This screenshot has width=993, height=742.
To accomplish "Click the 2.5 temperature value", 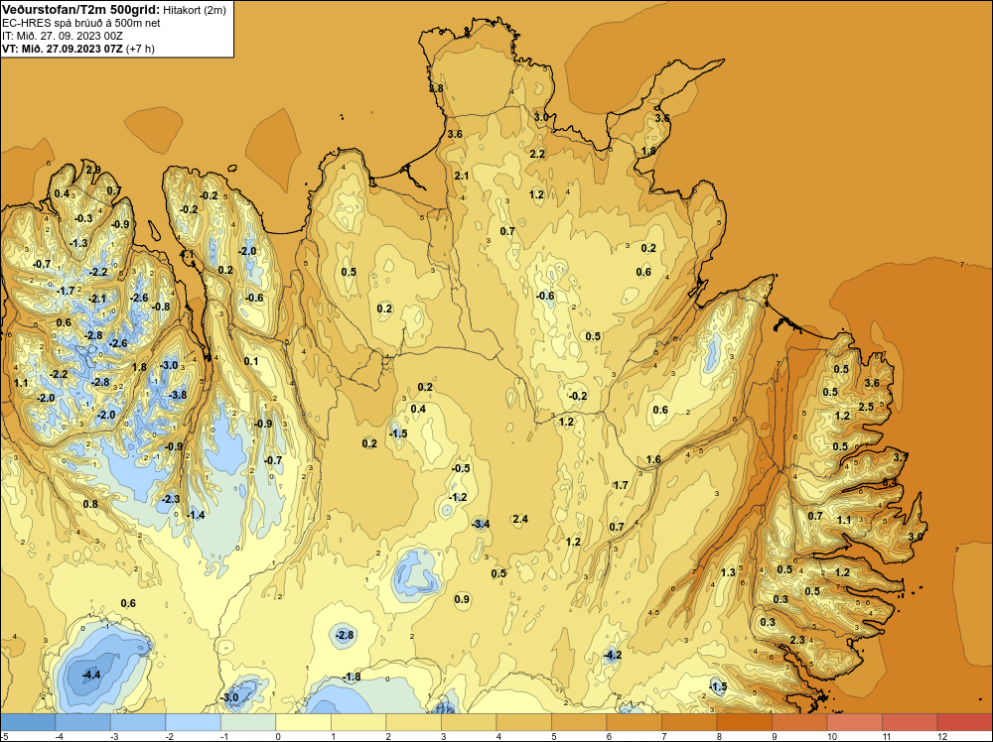I will pyautogui.click(x=866, y=407).
